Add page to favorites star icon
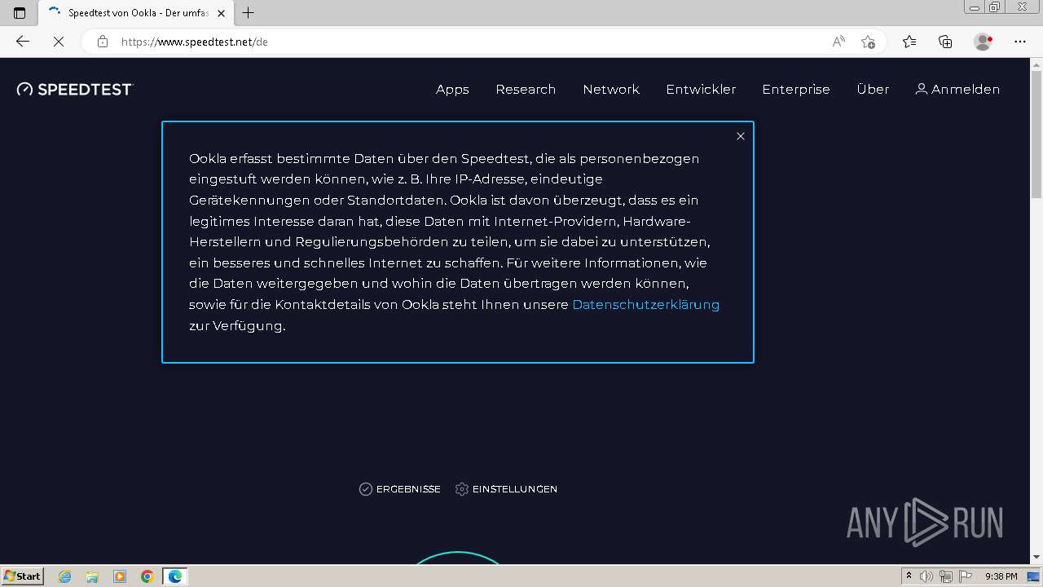 868,42
